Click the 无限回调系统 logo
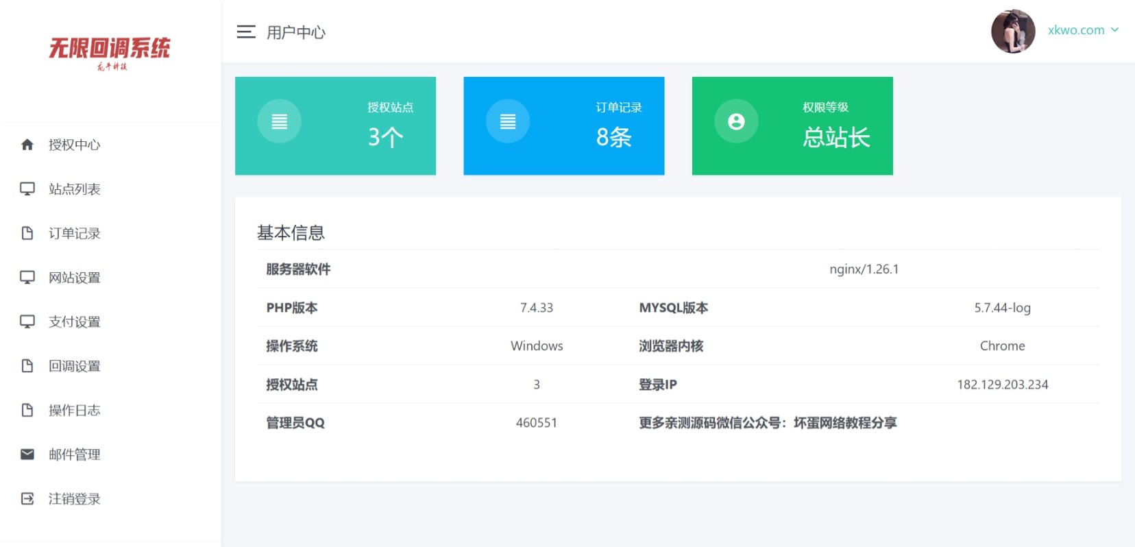The width and height of the screenshot is (1135, 547). click(x=110, y=52)
